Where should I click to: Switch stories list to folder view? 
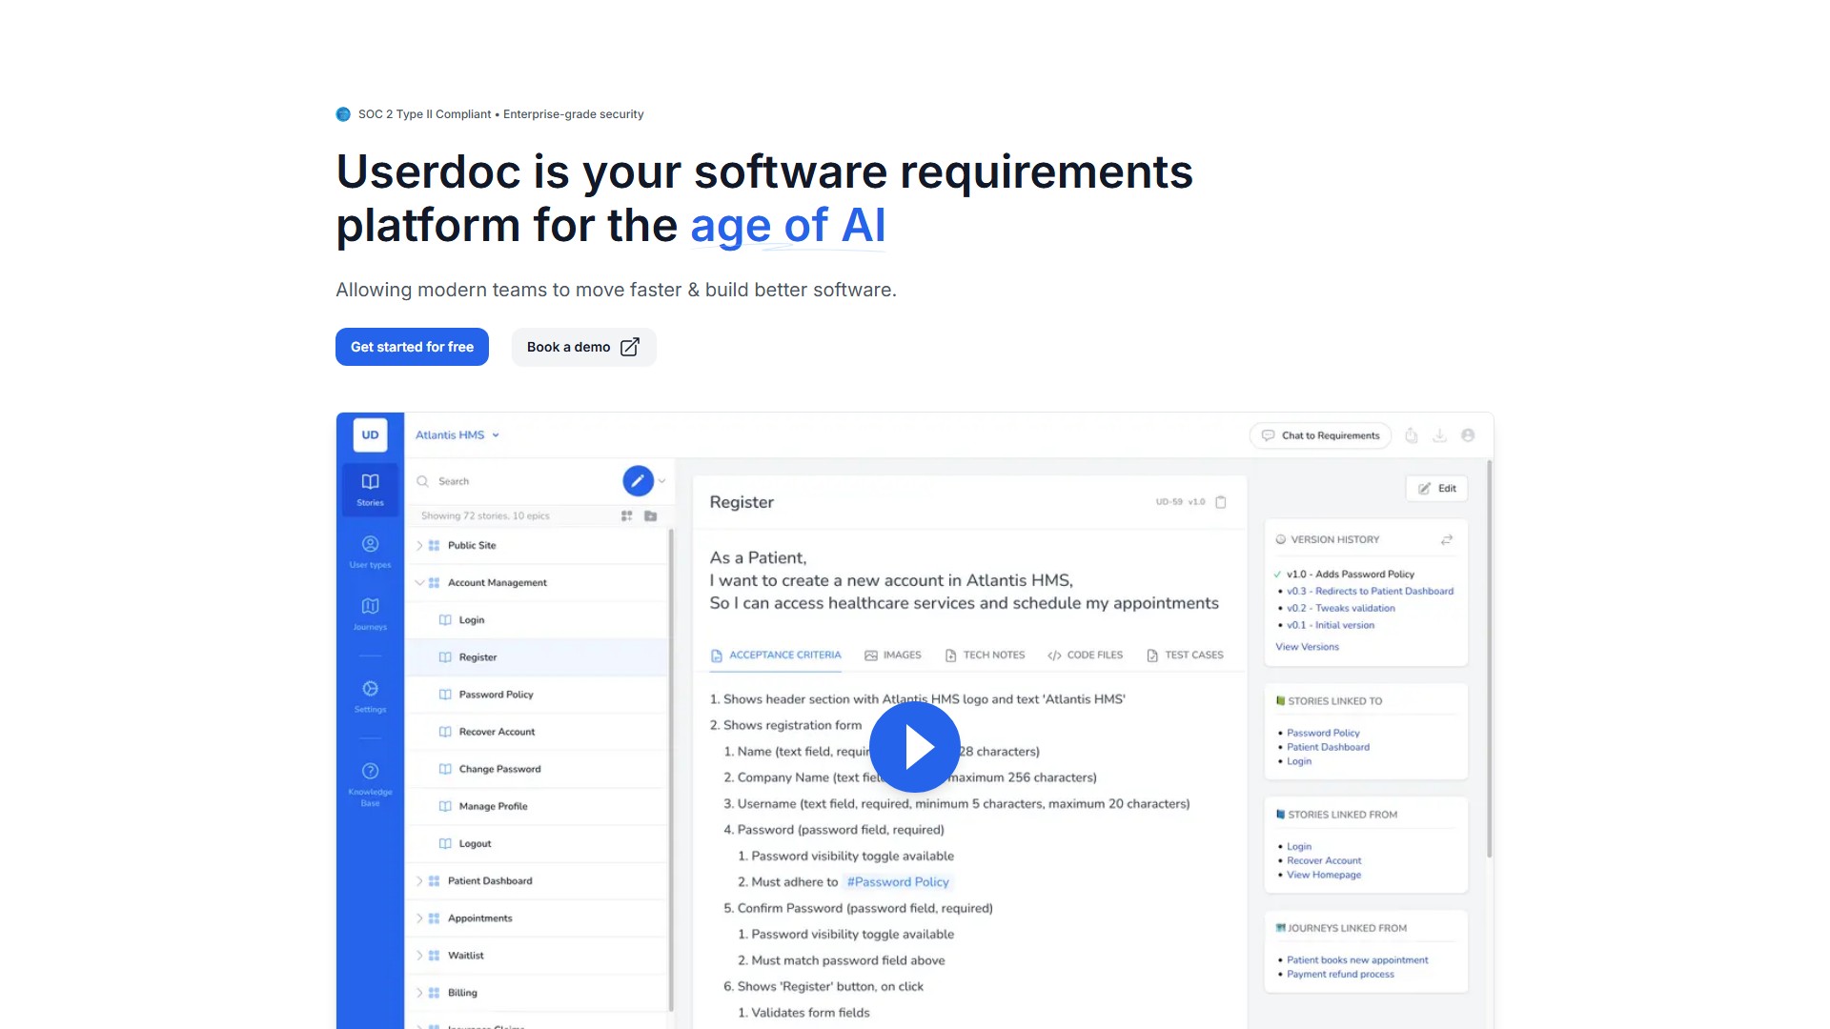coord(651,515)
